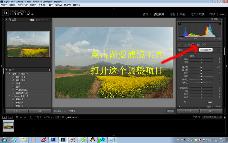Viewport: 228px width, 143px height.
Task: Open the 修改照片(D) menu
Action: [23, 5]
